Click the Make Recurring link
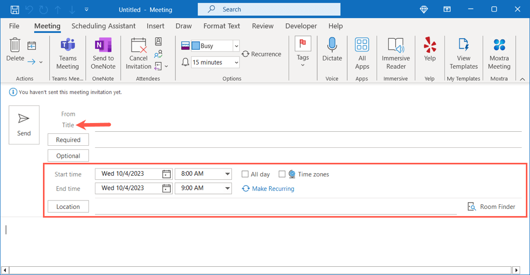This screenshot has height=275, width=530. pos(273,189)
